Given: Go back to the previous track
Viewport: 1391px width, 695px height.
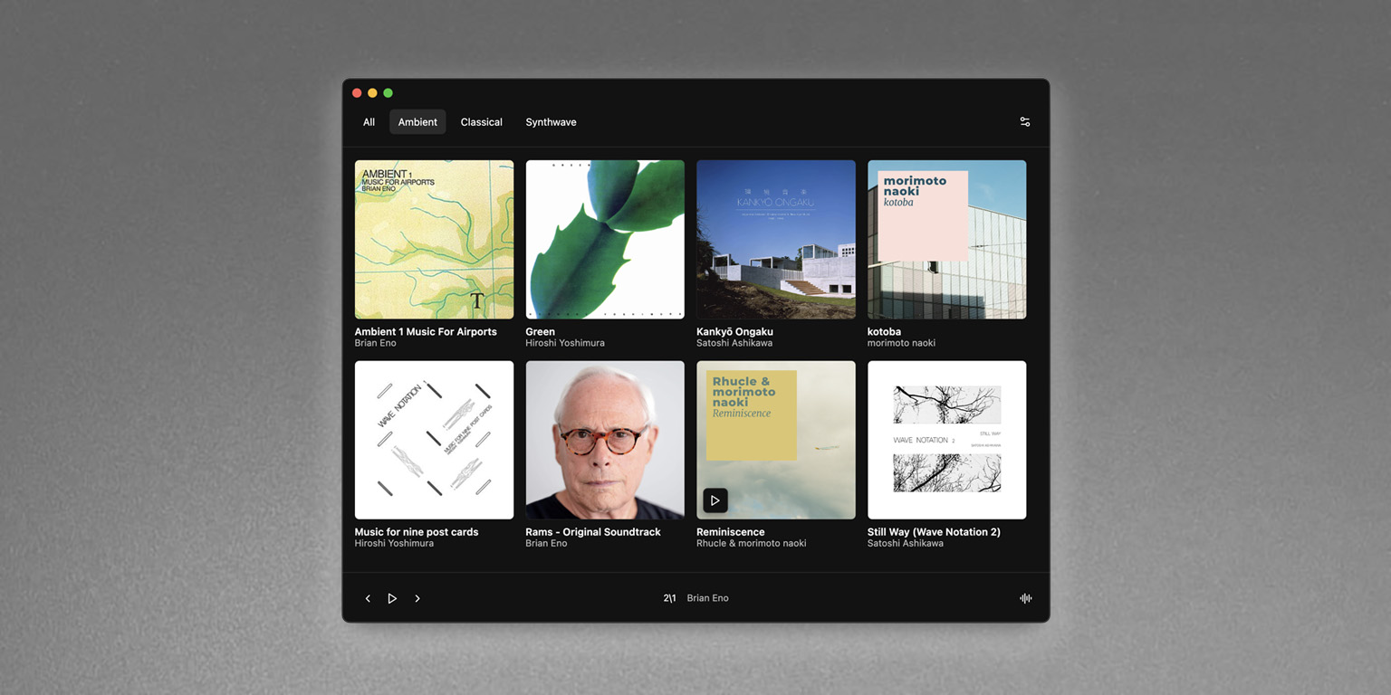Looking at the screenshot, I should pyautogui.click(x=368, y=598).
